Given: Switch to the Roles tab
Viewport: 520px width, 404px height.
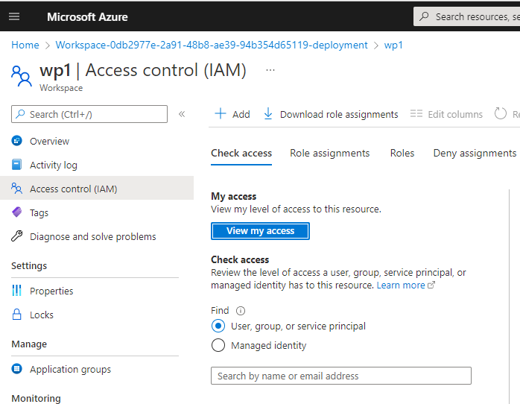Looking at the screenshot, I should pyautogui.click(x=402, y=153).
